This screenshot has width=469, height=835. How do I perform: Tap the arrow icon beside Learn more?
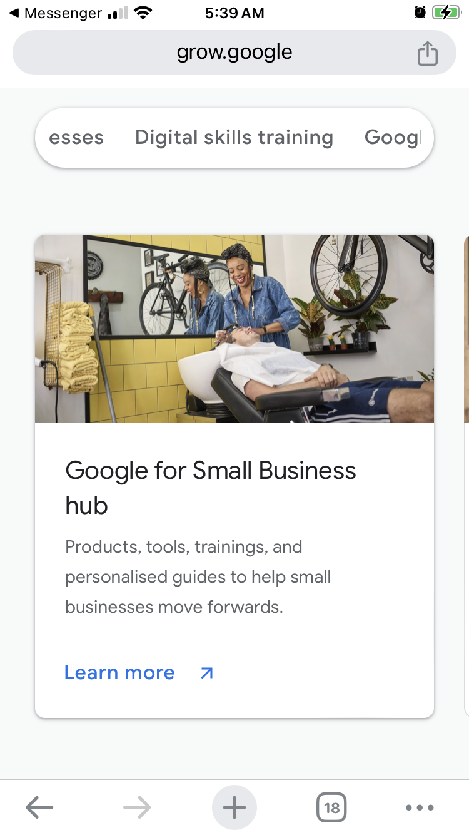point(206,673)
